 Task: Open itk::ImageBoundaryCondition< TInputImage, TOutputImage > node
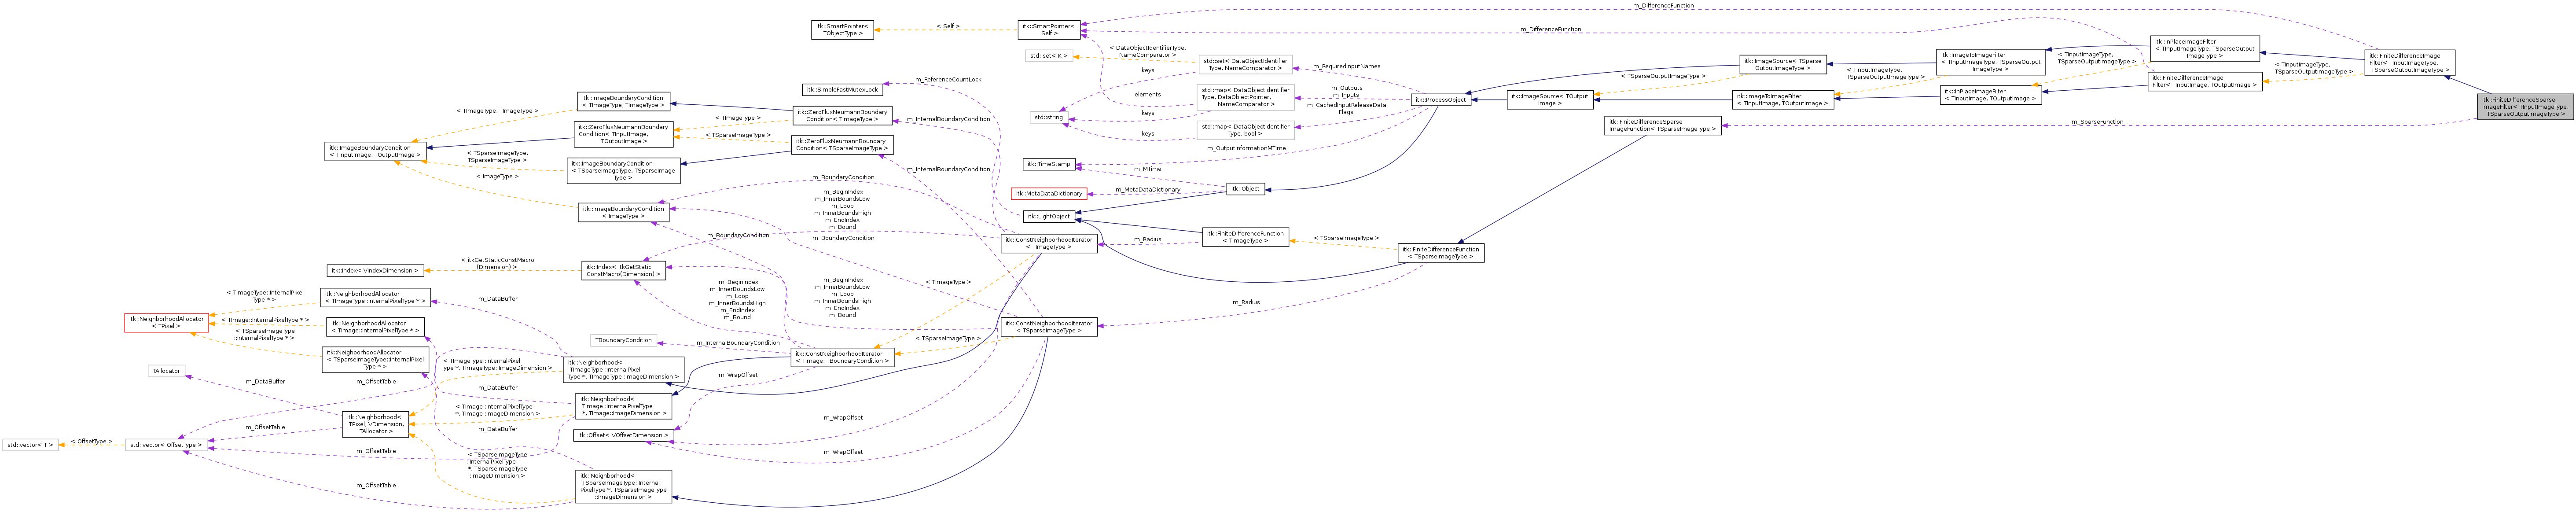(376, 151)
